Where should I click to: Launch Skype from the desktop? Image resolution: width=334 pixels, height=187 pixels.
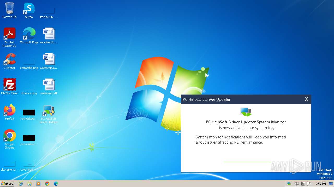coord(29,11)
